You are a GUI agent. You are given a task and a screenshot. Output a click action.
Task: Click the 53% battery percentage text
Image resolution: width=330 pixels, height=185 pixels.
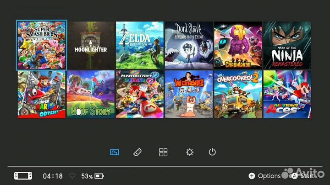(87, 176)
